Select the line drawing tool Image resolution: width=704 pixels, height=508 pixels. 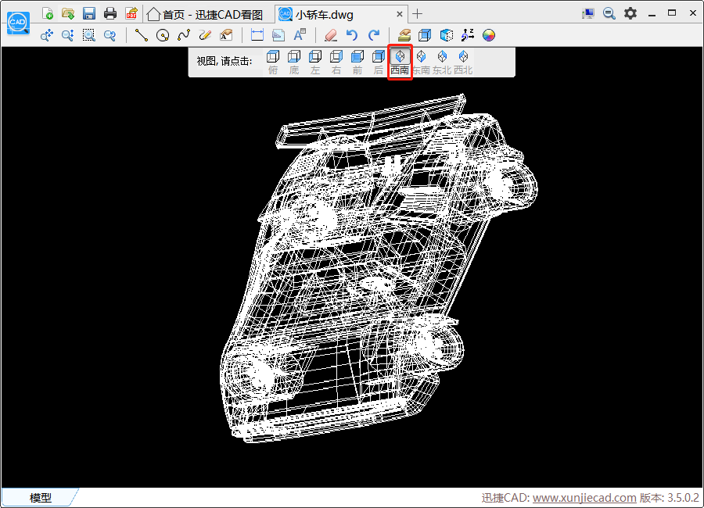click(142, 35)
